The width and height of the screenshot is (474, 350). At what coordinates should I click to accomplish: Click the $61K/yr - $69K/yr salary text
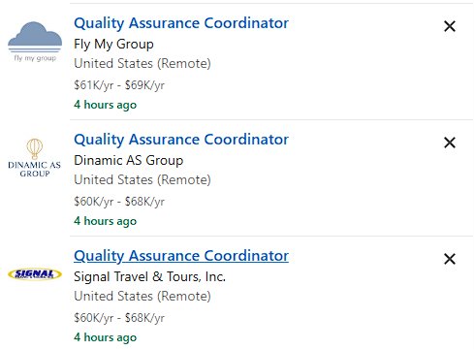point(119,85)
